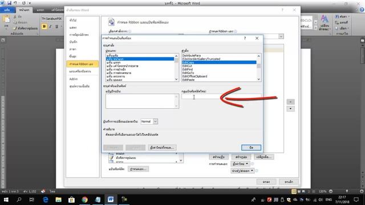This screenshot has width=365, height=205.
Task: Select Home tab in Word ribbon
Action: (x=24, y=10)
